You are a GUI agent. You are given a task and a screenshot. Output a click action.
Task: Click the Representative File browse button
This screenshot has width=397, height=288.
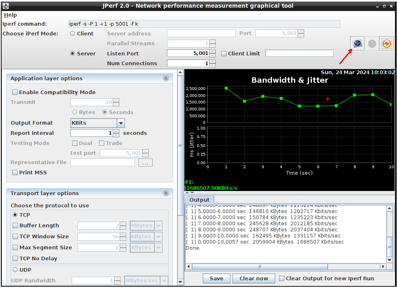(x=145, y=163)
